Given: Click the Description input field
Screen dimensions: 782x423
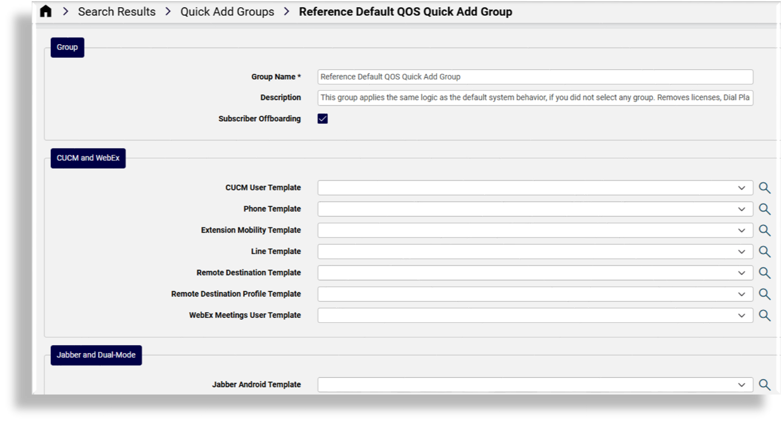Looking at the screenshot, I should pyautogui.click(x=535, y=97).
